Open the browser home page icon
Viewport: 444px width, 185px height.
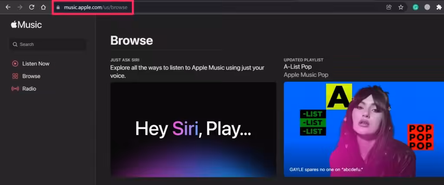tap(43, 7)
